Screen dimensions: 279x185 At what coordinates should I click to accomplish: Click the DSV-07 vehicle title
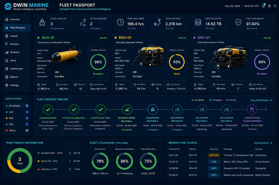click(204, 38)
